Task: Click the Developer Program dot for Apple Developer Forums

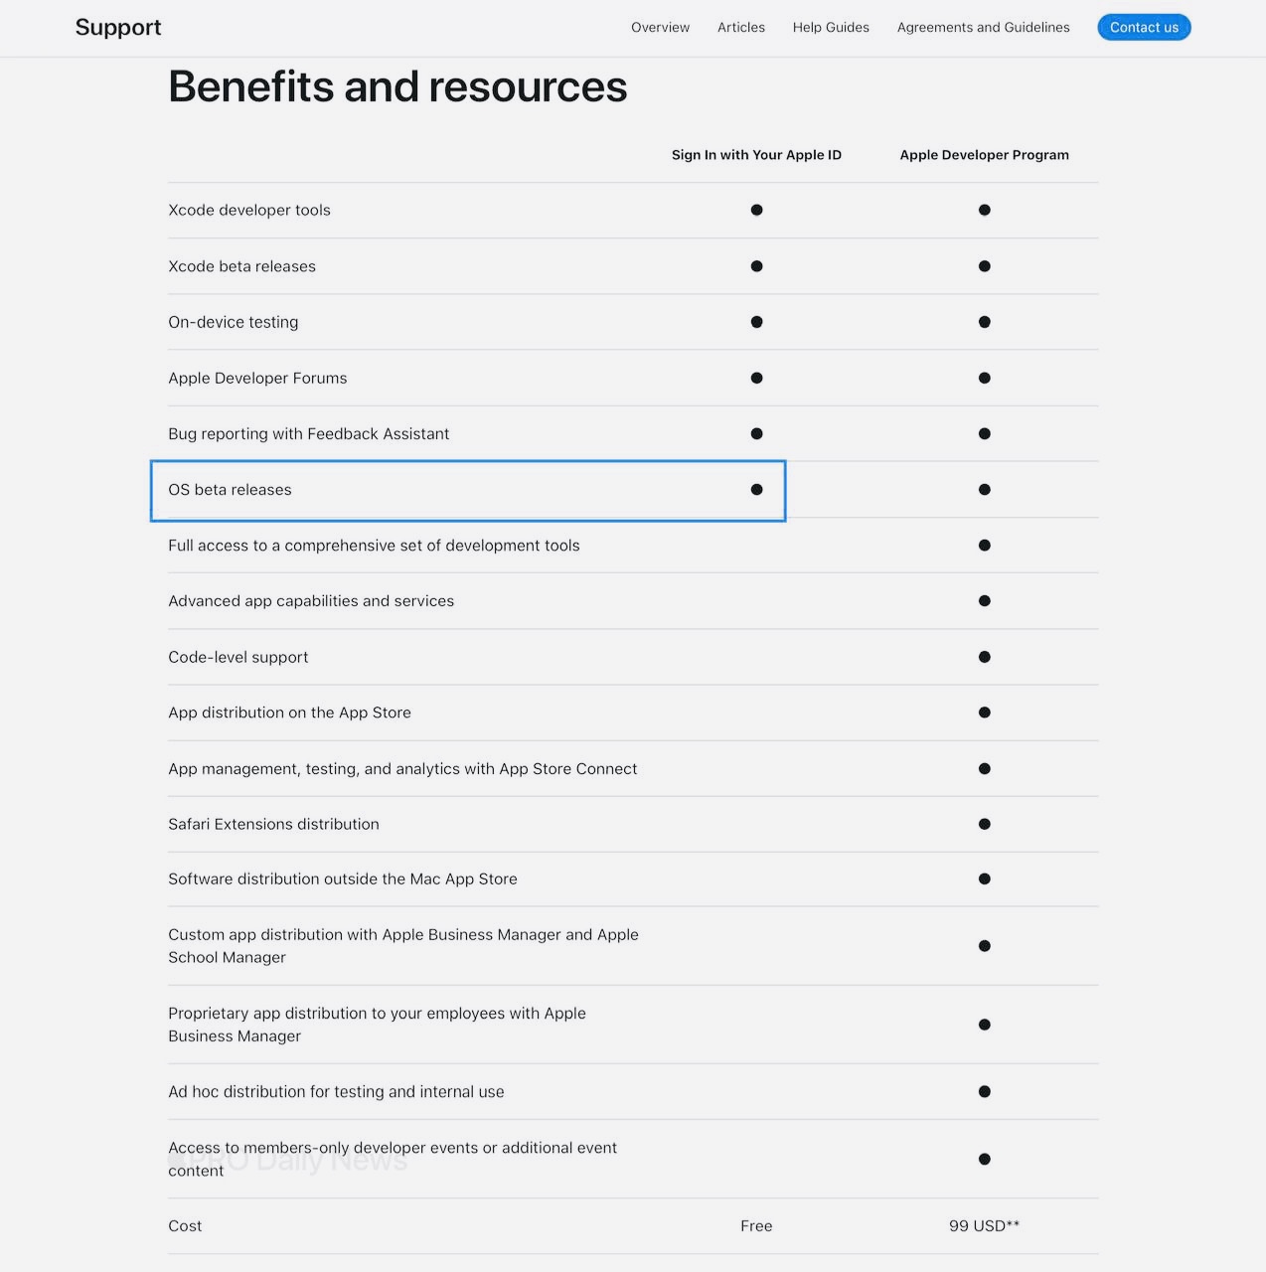Action: pos(984,378)
